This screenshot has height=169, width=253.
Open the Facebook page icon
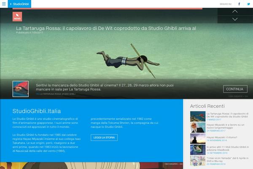pyautogui.click(x=239, y=4)
